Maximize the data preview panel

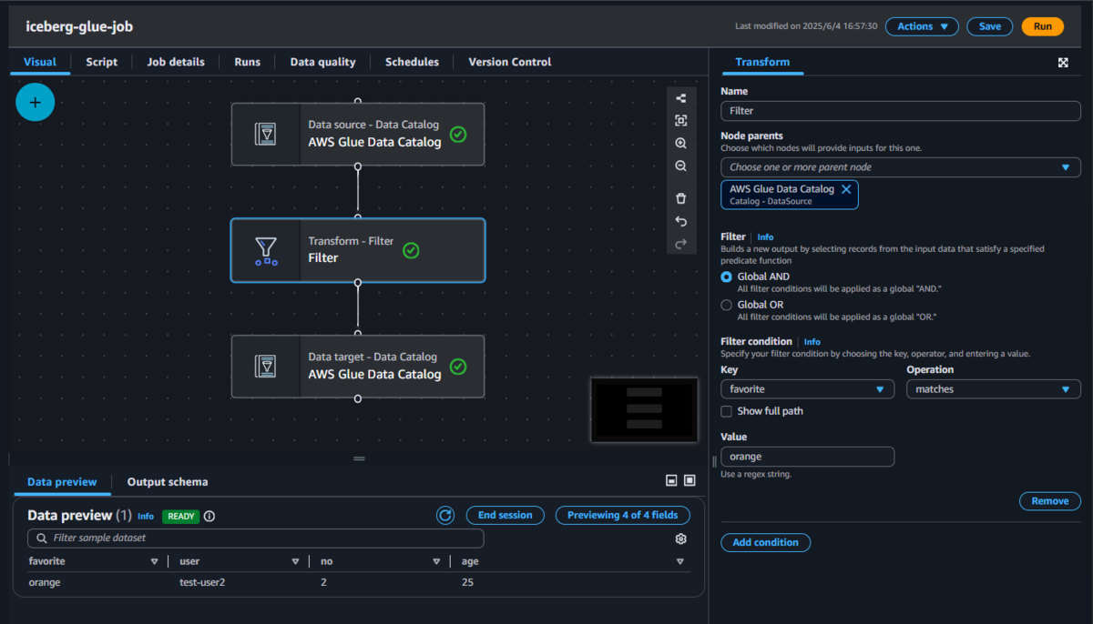(x=690, y=480)
